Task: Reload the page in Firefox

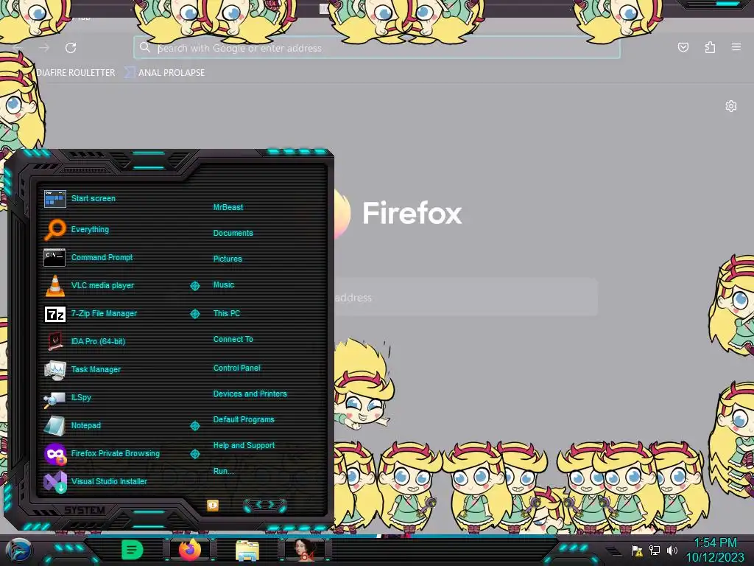Action: coord(71,48)
